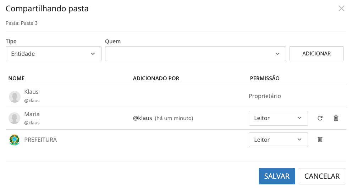Open the Tipo dropdown showing Entidade
This screenshot has width=352, height=189.
53,54
